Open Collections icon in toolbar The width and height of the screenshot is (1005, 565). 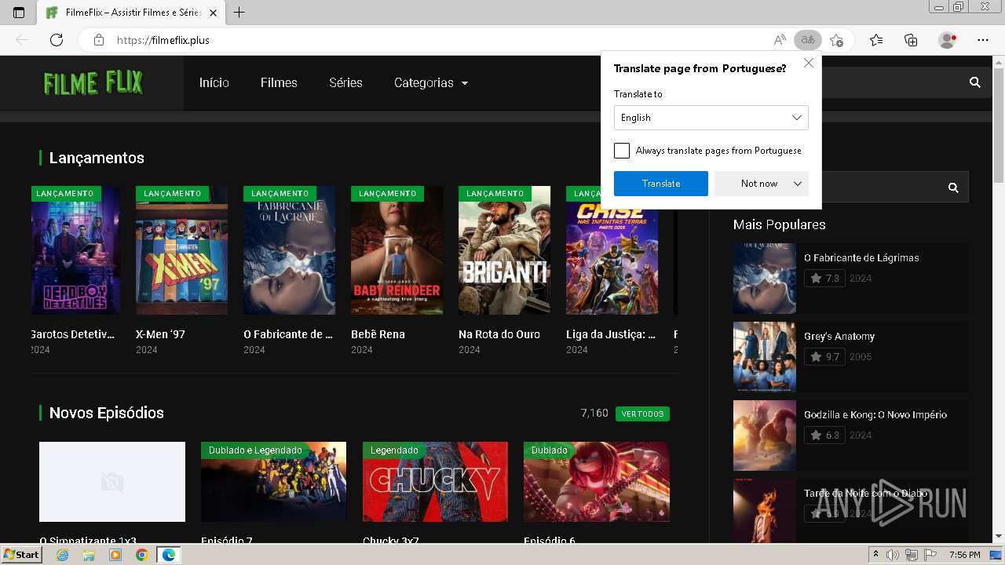tap(911, 40)
